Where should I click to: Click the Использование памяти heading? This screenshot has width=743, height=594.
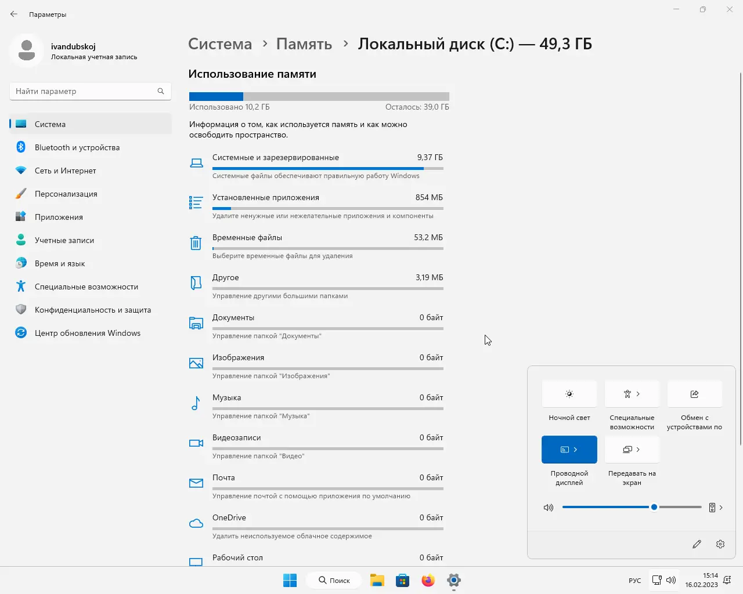253,74
